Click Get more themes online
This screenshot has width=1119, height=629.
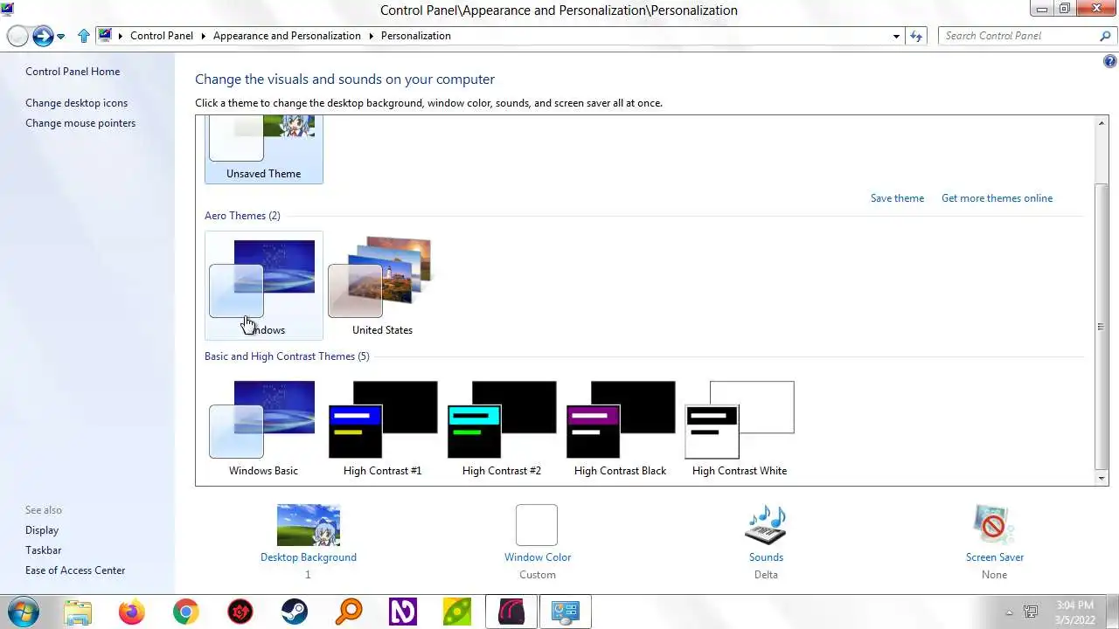coord(997,198)
